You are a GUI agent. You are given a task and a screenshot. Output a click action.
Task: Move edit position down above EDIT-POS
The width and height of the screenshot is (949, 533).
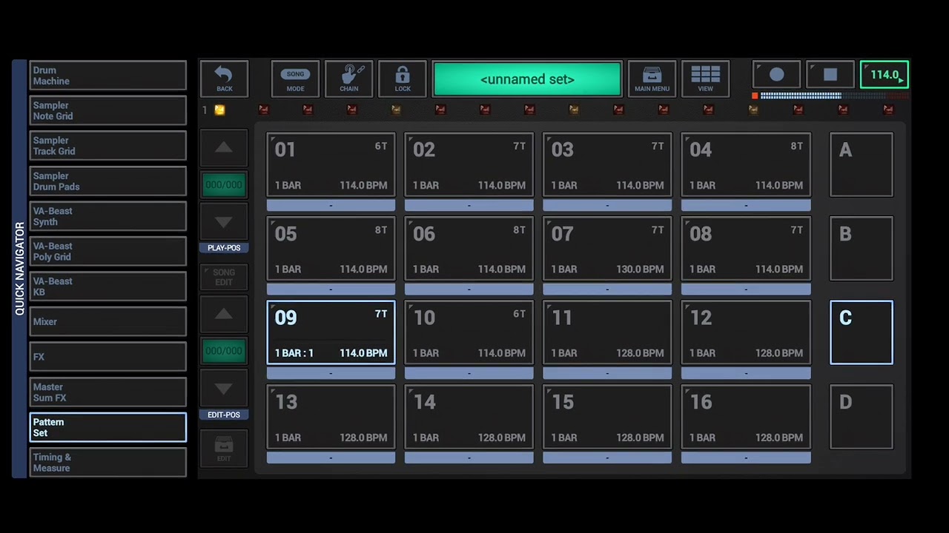(224, 388)
